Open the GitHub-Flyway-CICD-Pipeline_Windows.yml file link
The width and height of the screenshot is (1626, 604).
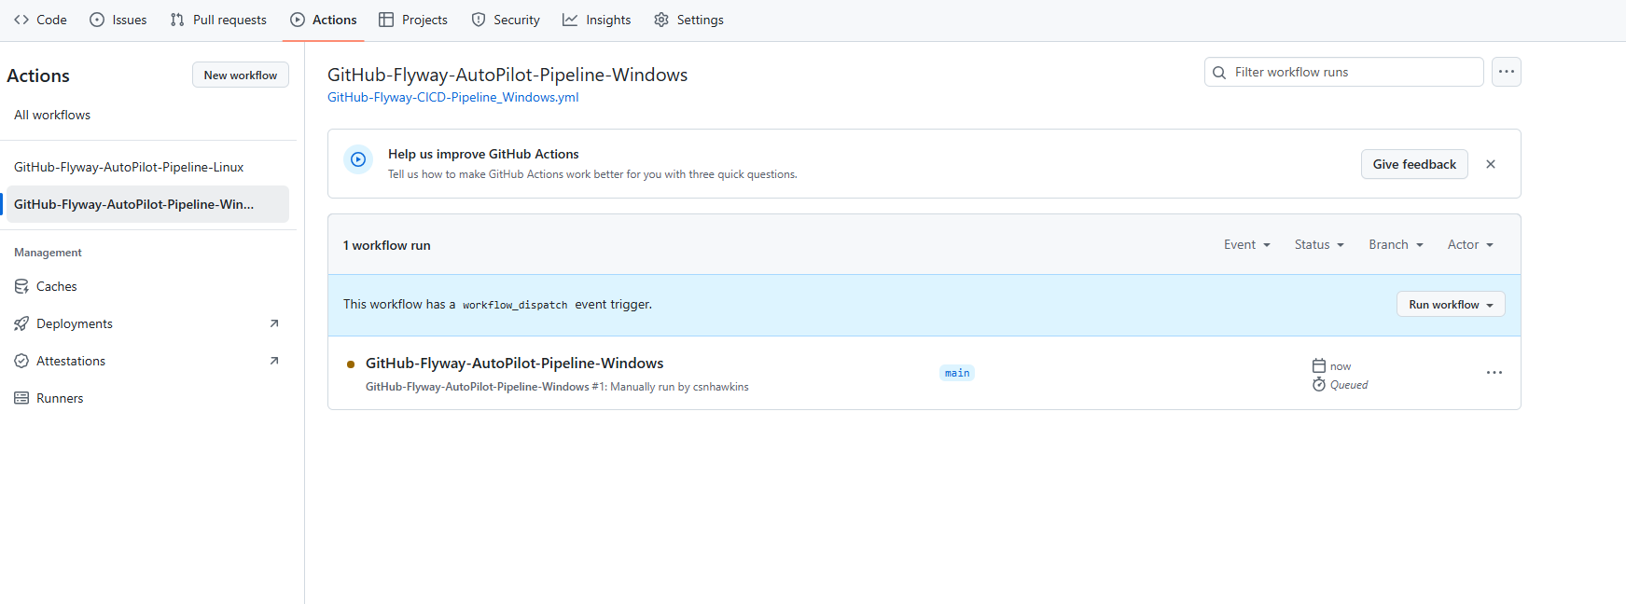(x=452, y=97)
